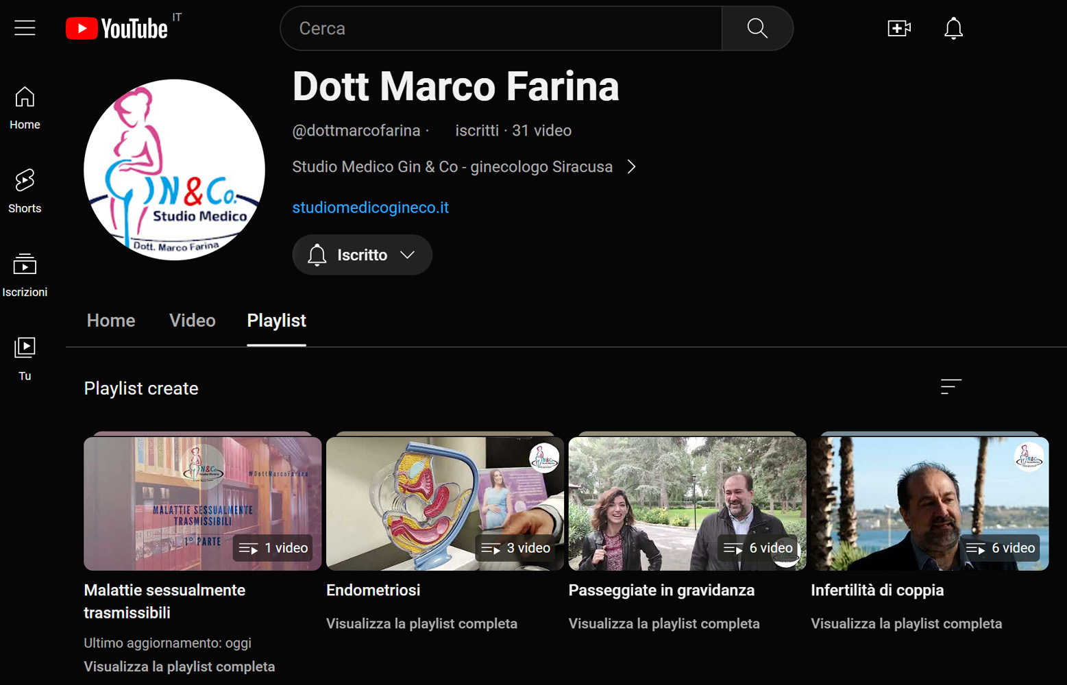Image resolution: width=1067 pixels, height=685 pixels.
Task: Open the playlist sort options icon
Action: point(951,387)
